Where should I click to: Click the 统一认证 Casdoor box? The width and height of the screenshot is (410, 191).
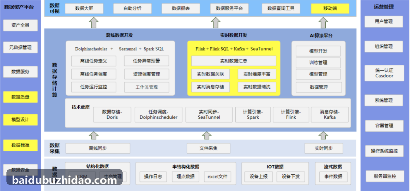[x=384, y=73]
